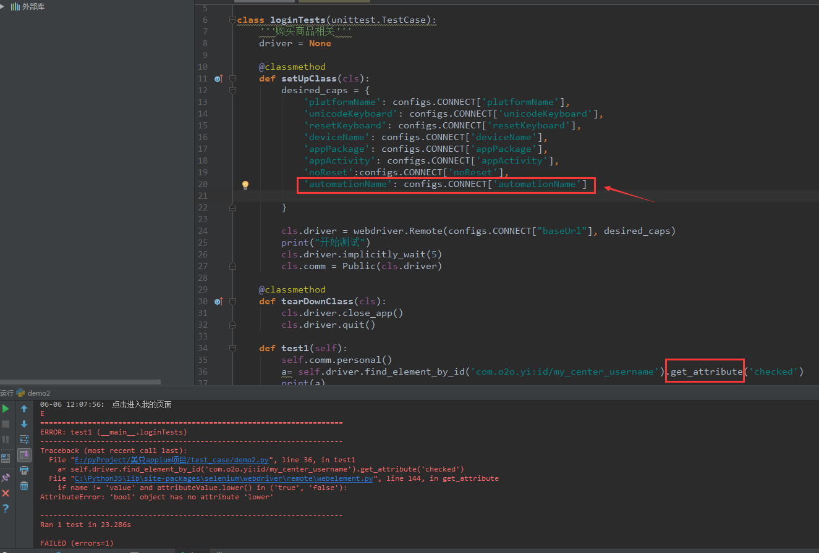Click the library icon beside 外部库
Screen dimensions: 819x553
click(15, 6)
